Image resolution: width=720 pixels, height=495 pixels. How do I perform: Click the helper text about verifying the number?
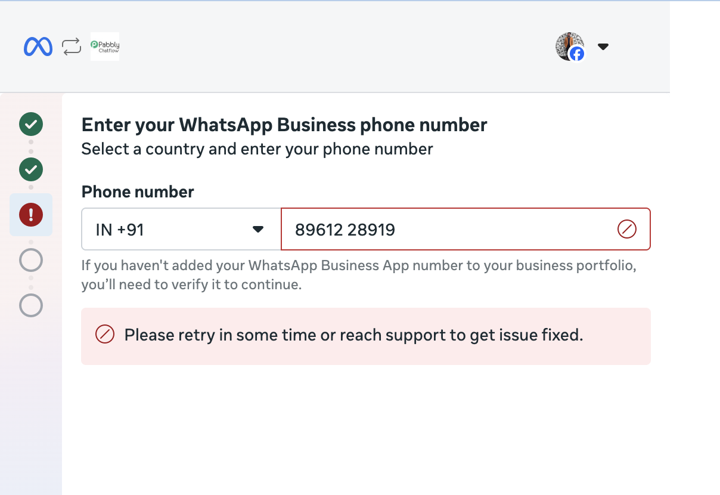pos(358,275)
